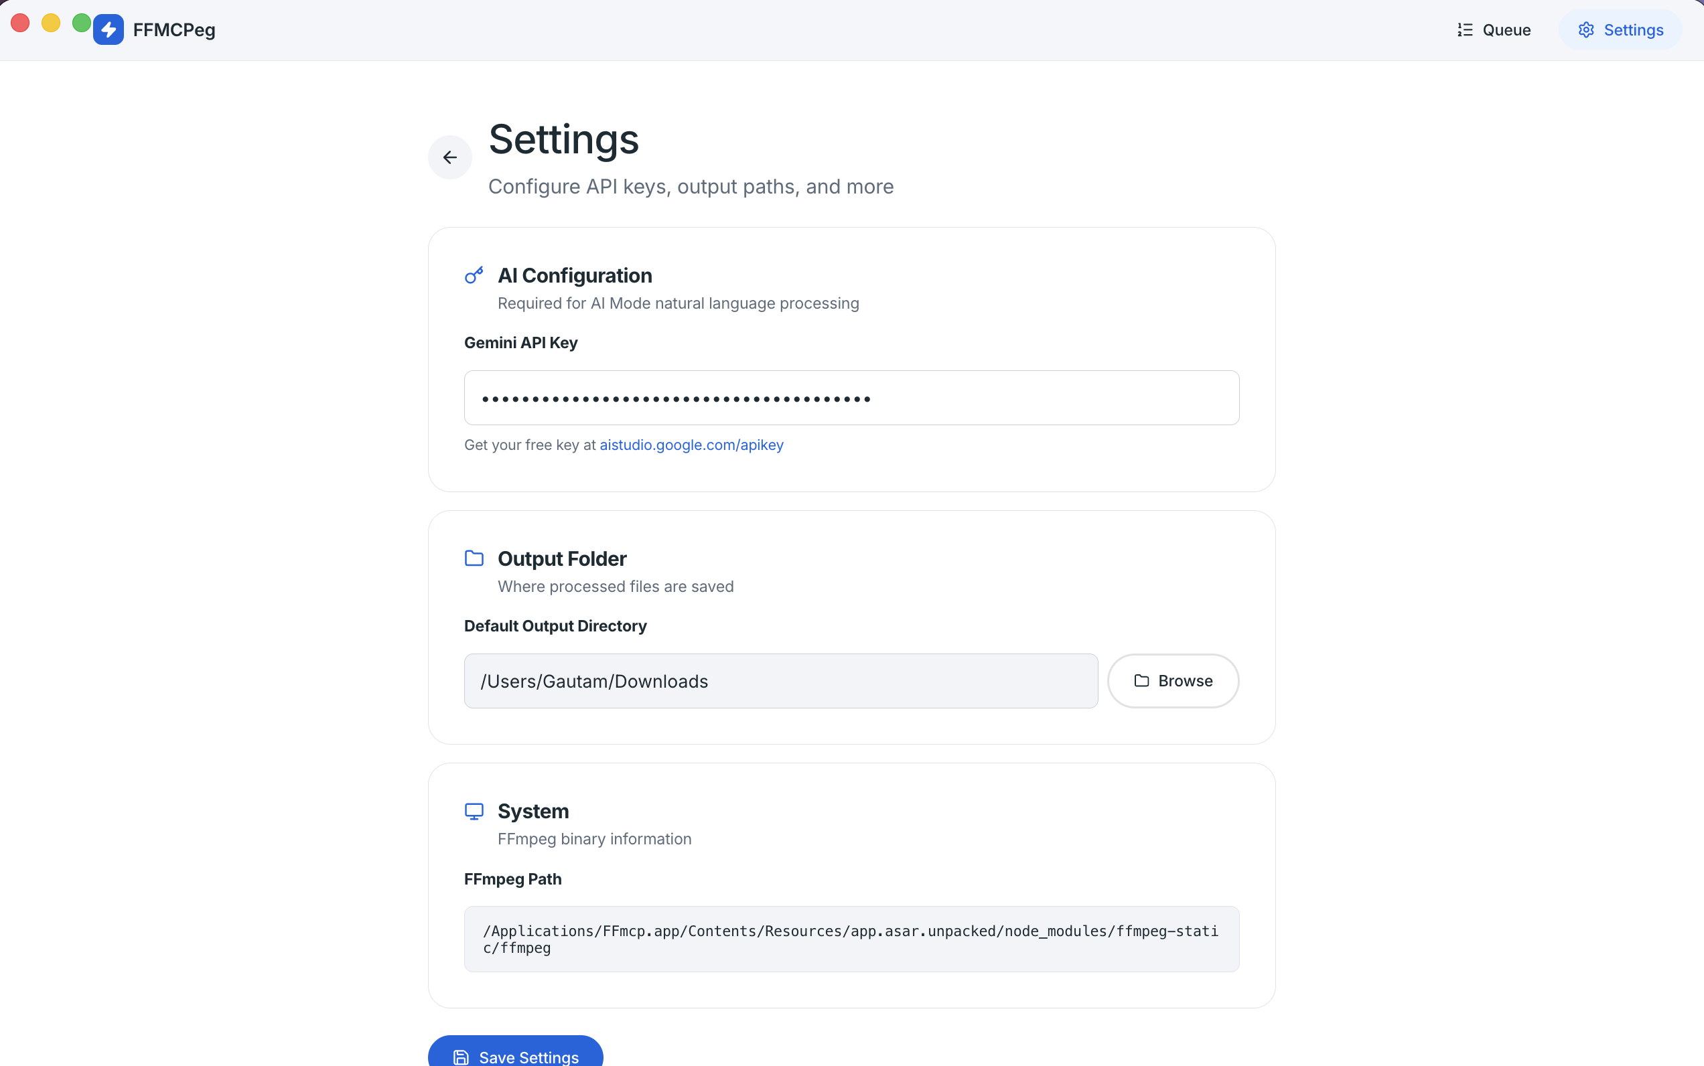Browse for an output folder
Viewport: 1704px width, 1066px height.
(x=1173, y=681)
